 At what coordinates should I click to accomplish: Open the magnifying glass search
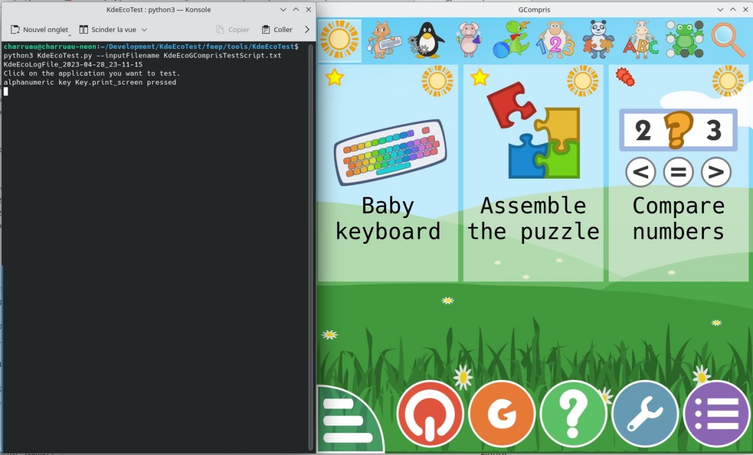pyautogui.click(x=728, y=39)
